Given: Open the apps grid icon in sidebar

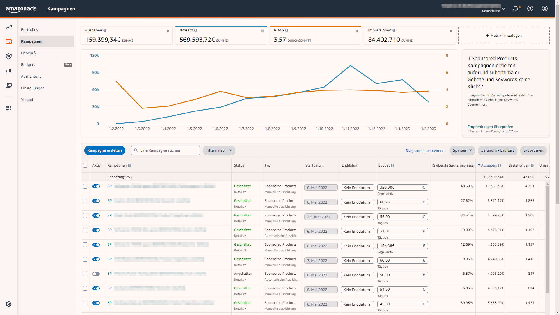Looking at the screenshot, I should tap(9, 108).
